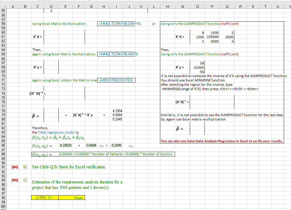Image resolution: width=291 pixels, height=210 pixels.
Task: Select the 'Therefore,' text cell
Action: coord(40,128)
